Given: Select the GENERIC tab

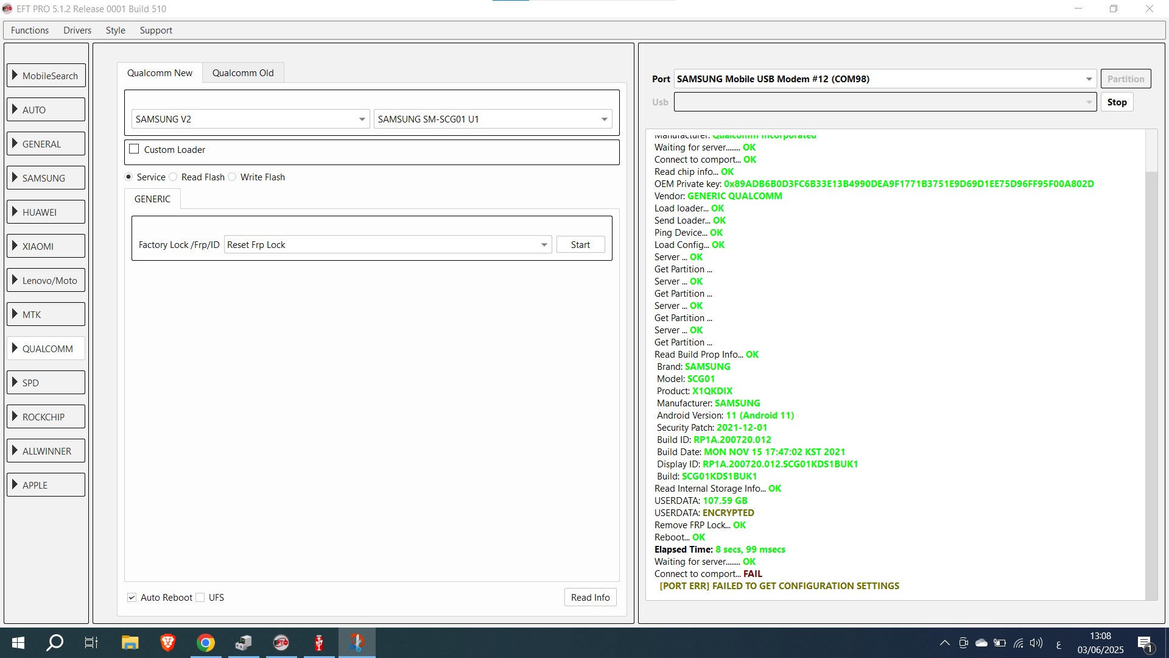Looking at the screenshot, I should coord(152,199).
